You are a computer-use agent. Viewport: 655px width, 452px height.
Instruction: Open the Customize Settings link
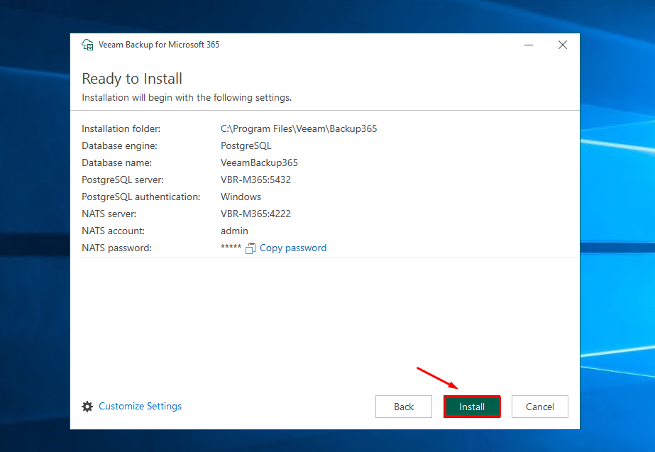pos(141,406)
